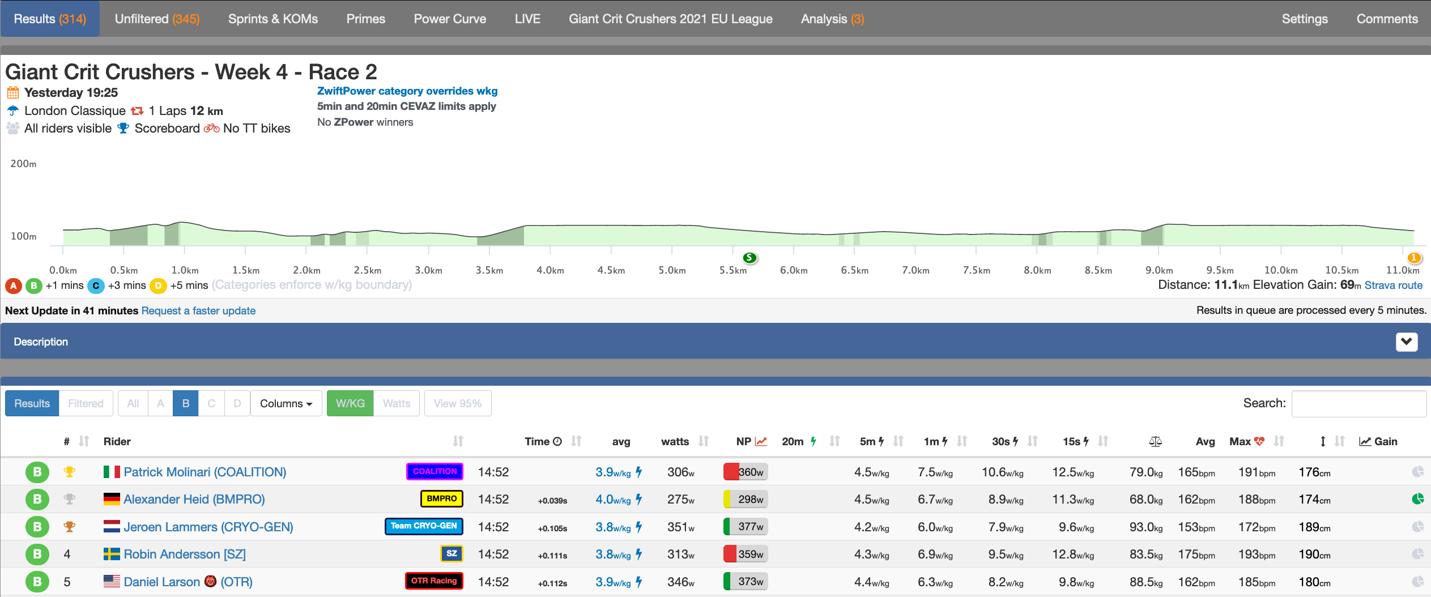Open Patrick Molinari (COALITION) rider profile

click(x=205, y=472)
